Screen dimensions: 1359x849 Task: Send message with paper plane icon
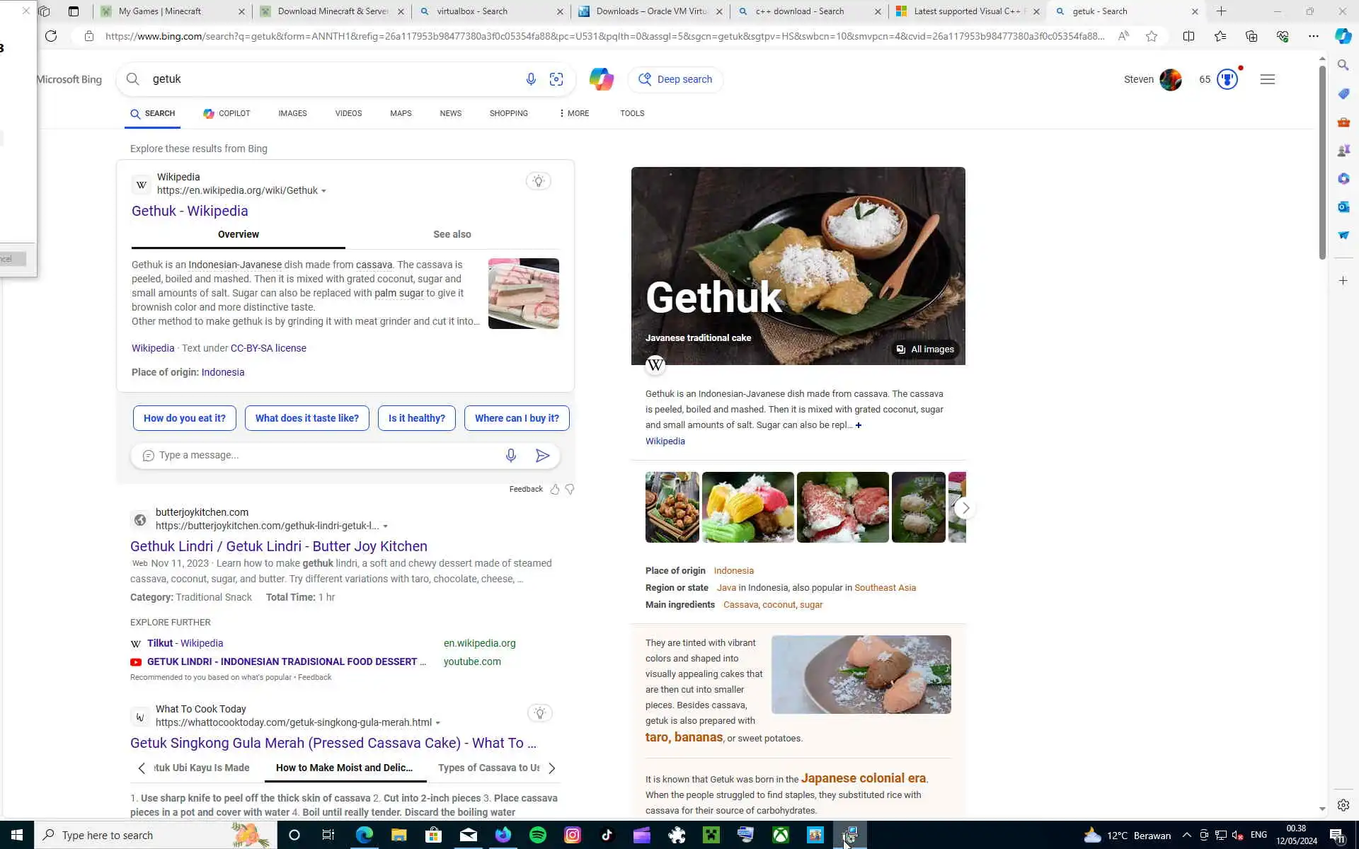pyautogui.click(x=542, y=456)
